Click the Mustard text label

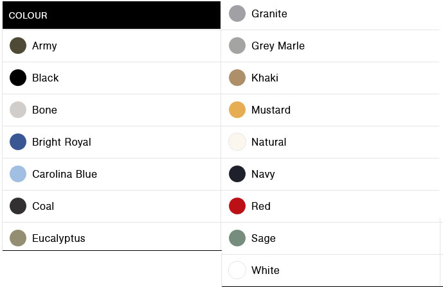[271, 110]
